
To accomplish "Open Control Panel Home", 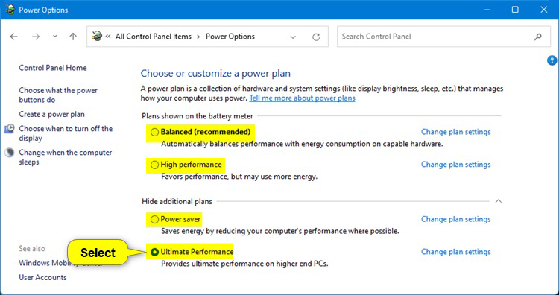I will (53, 68).
